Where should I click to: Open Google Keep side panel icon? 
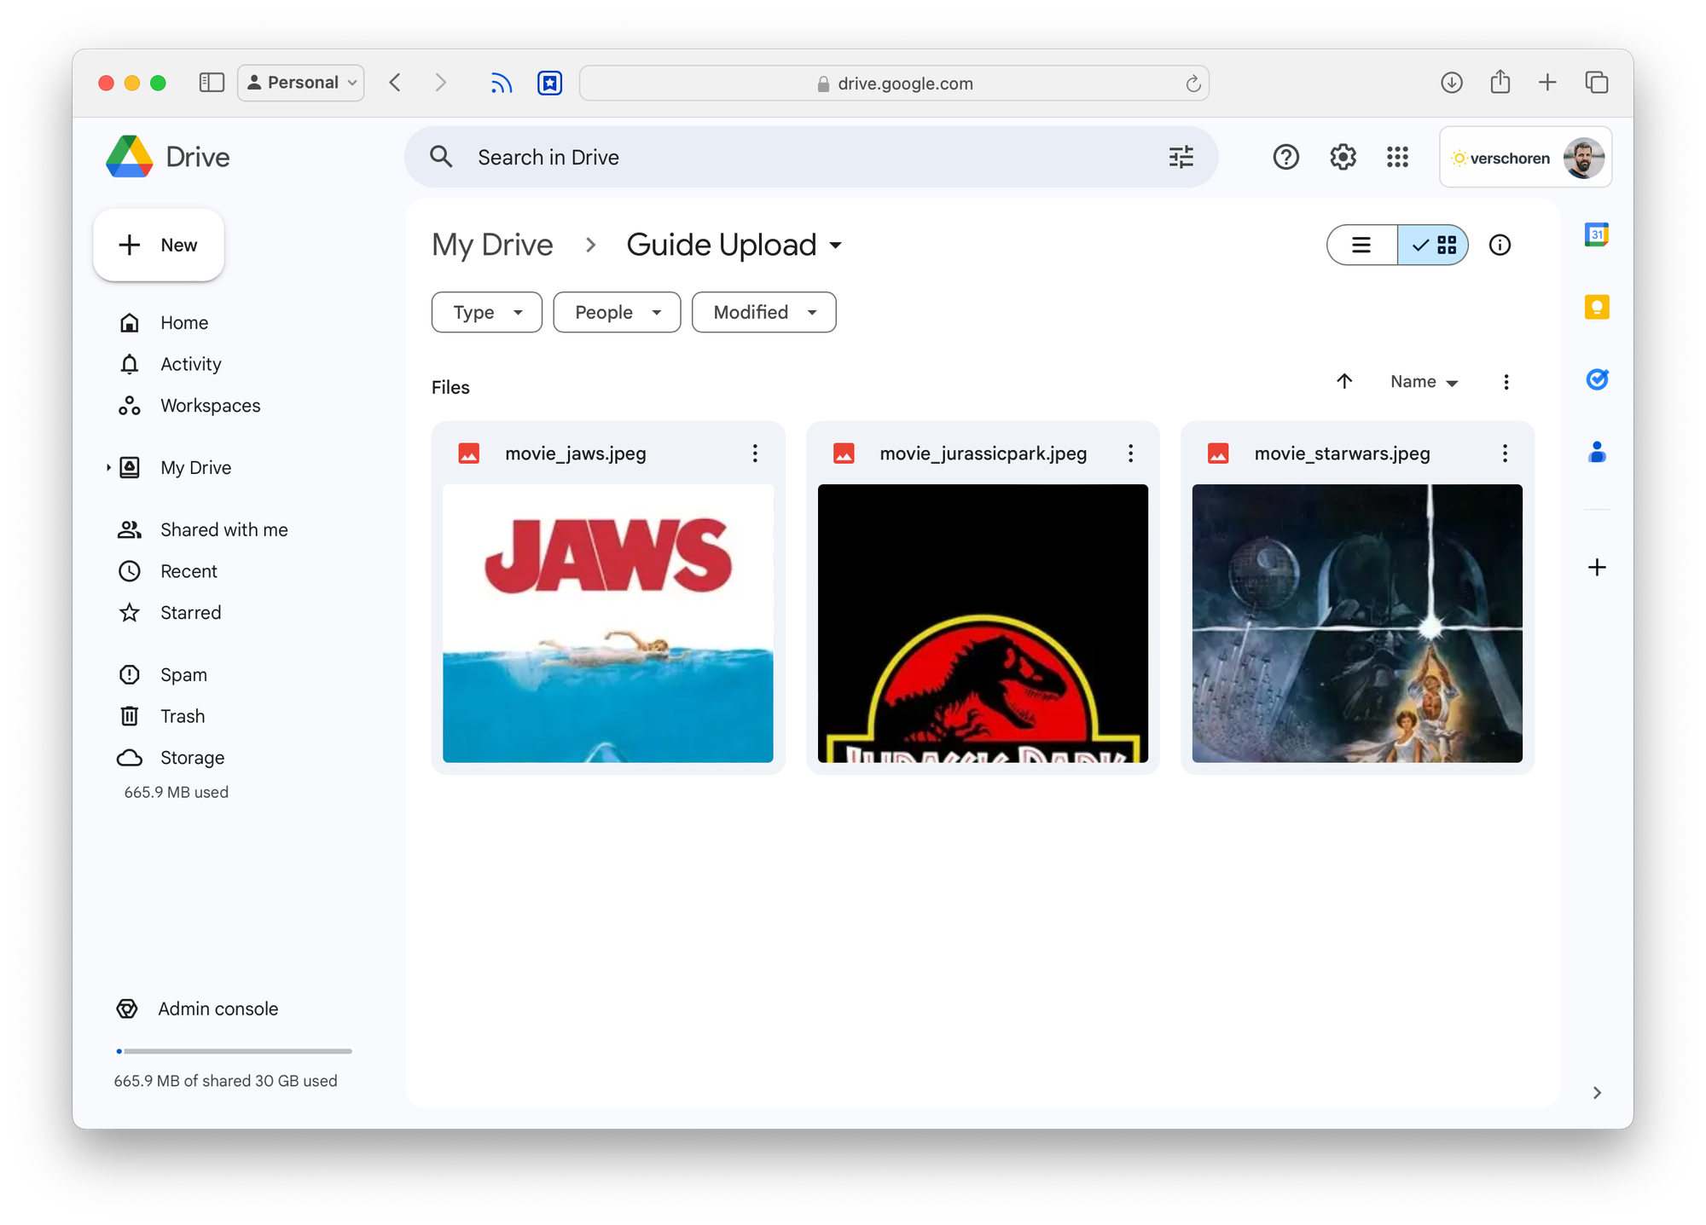(x=1596, y=307)
